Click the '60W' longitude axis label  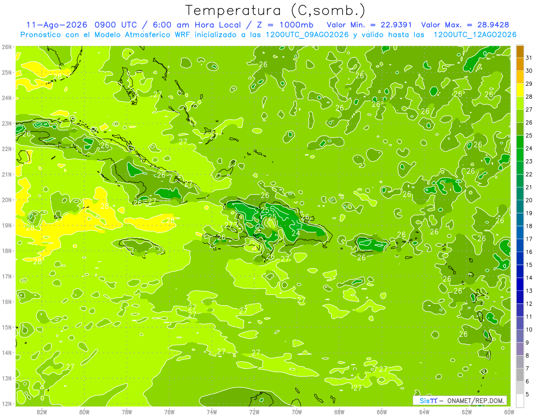point(509,412)
